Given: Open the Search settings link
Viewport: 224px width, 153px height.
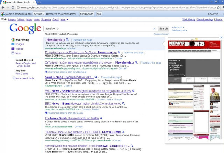Looking at the screenshot, I should coord(205,20).
